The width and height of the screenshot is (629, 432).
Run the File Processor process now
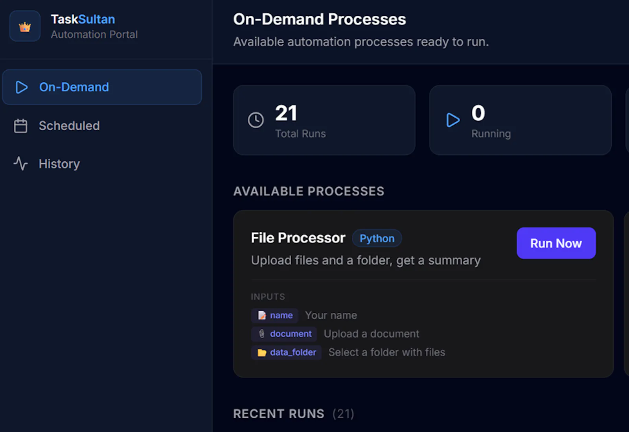tap(556, 243)
